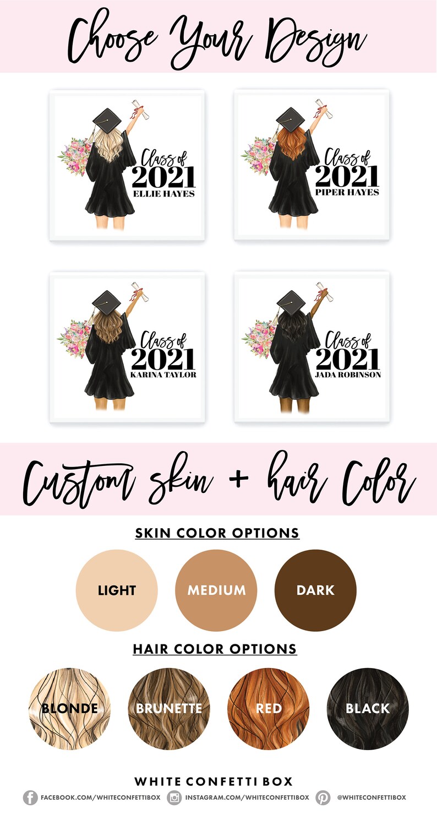Click the Instagram icon in footer
This screenshot has width=437, height=814.
pos(175,797)
